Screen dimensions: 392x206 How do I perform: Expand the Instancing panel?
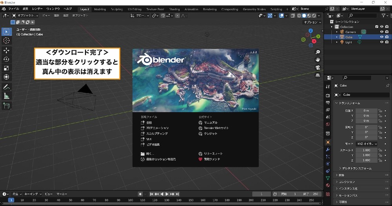[x=348, y=188]
